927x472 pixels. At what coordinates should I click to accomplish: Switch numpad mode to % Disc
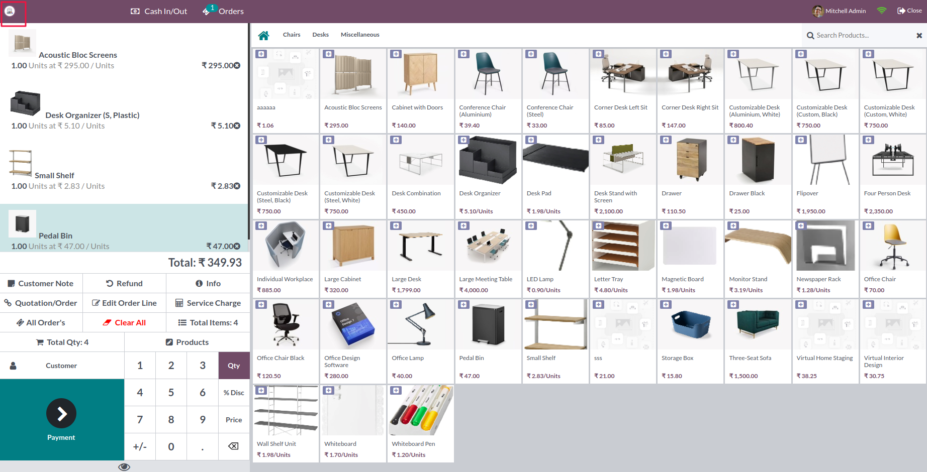[233, 392]
